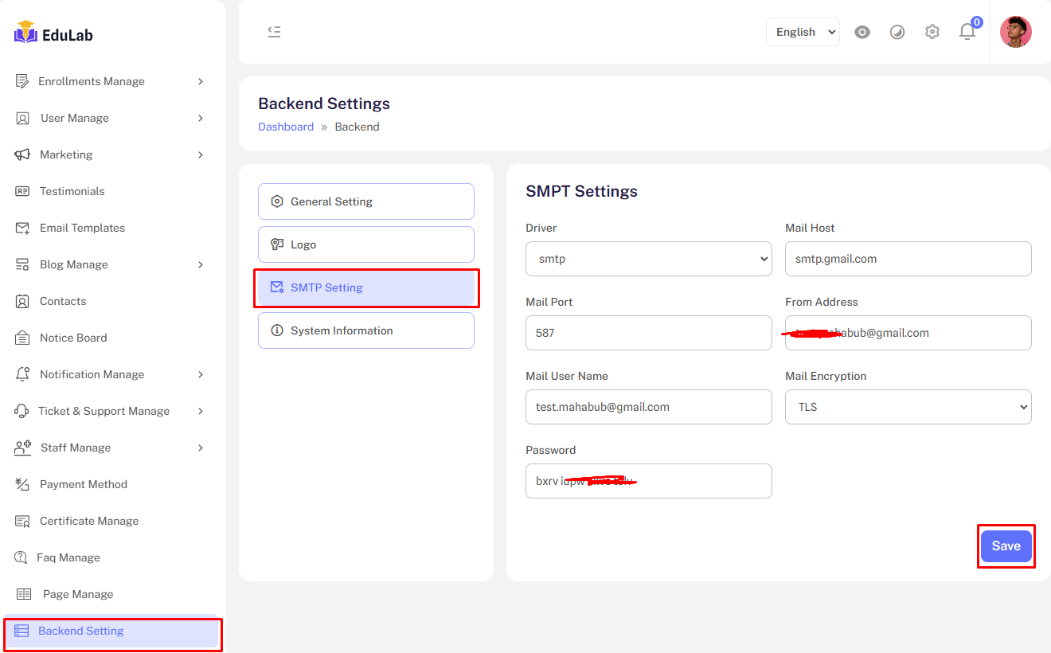The width and height of the screenshot is (1051, 653).
Task: Click the Testimonials sidebar icon
Action: pyautogui.click(x=23, y=191)
